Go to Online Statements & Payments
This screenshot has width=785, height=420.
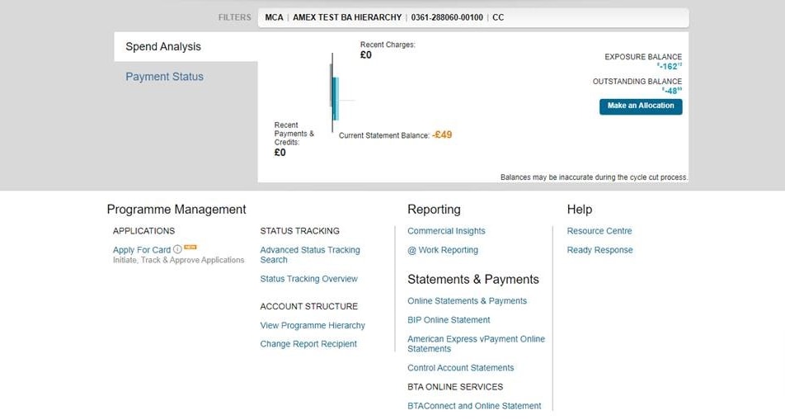click(467, 301)
